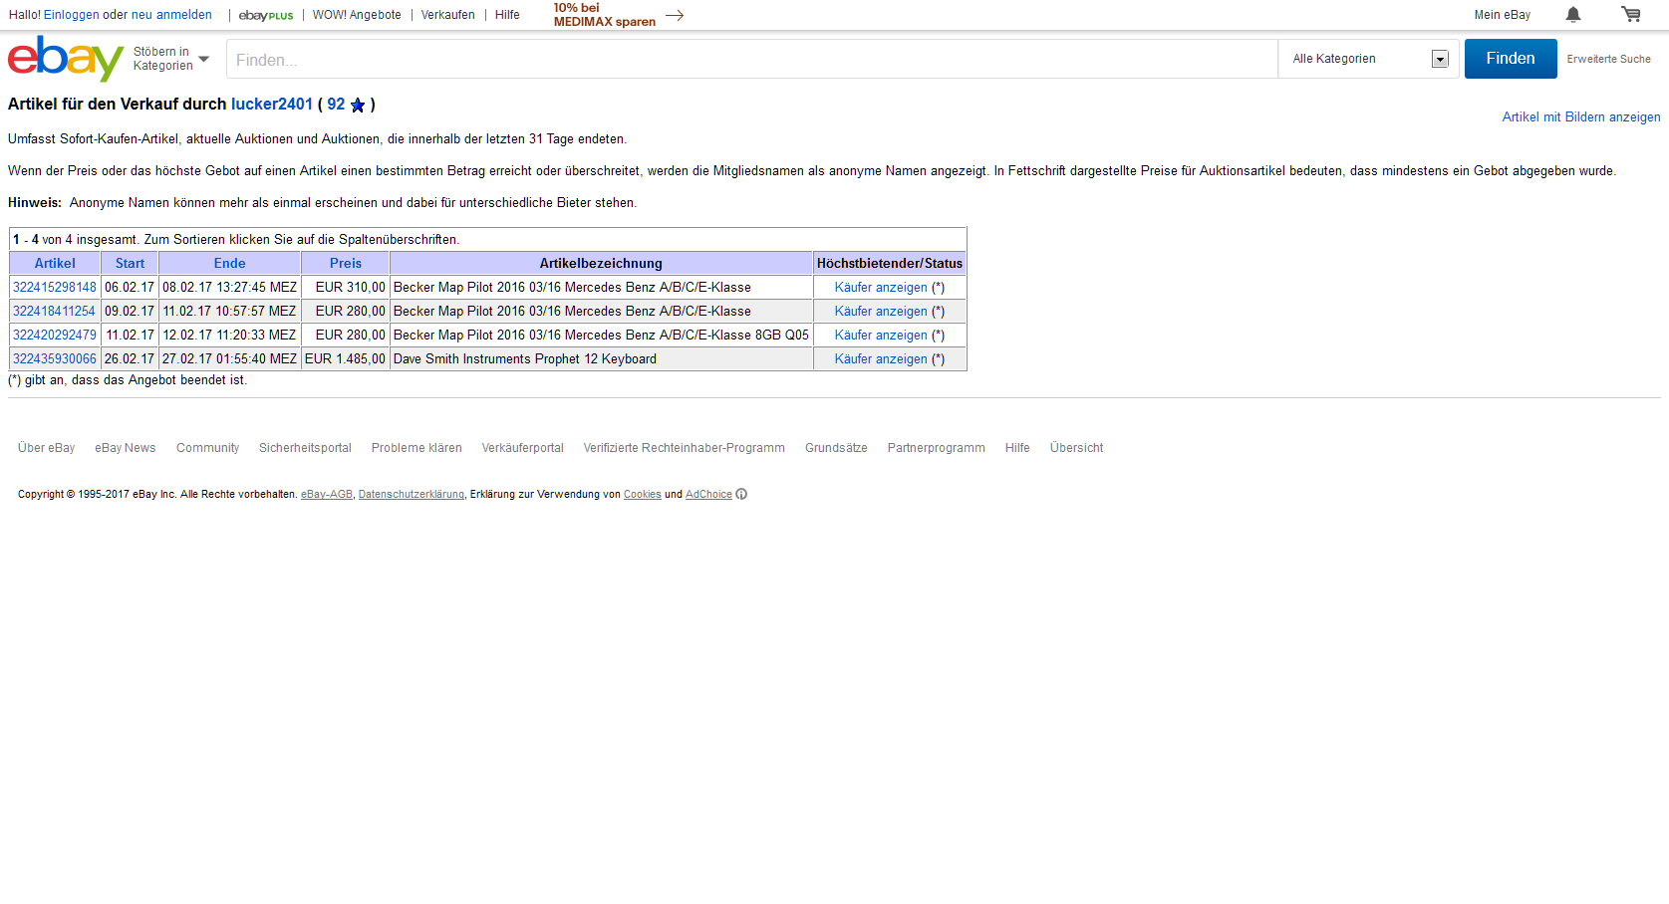This screenshot has width=1669, height=904.
Task: Click the eBay logo
Action: [x=65, y=59]
